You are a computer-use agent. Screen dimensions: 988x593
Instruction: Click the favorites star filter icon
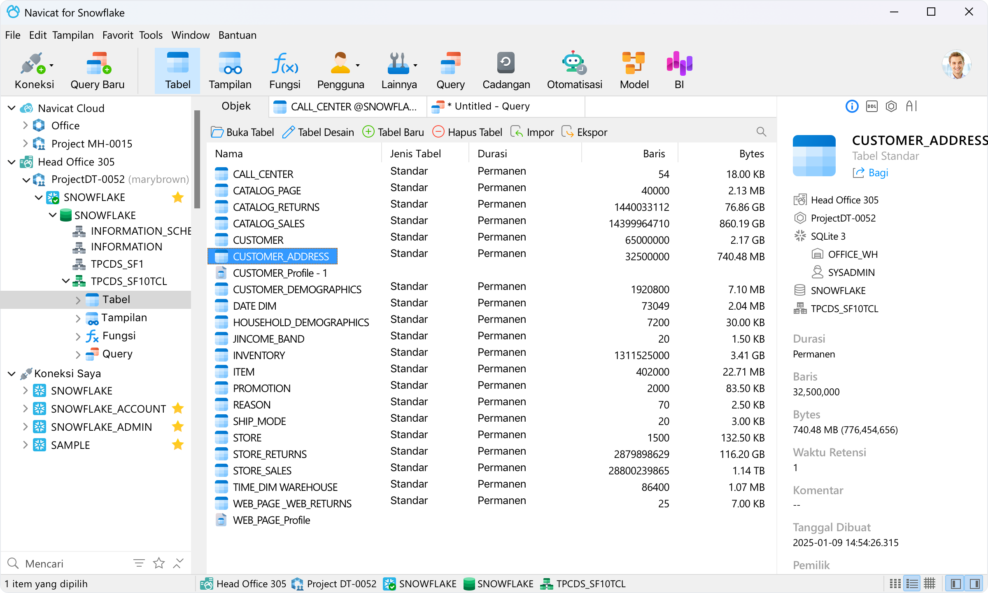159,563
